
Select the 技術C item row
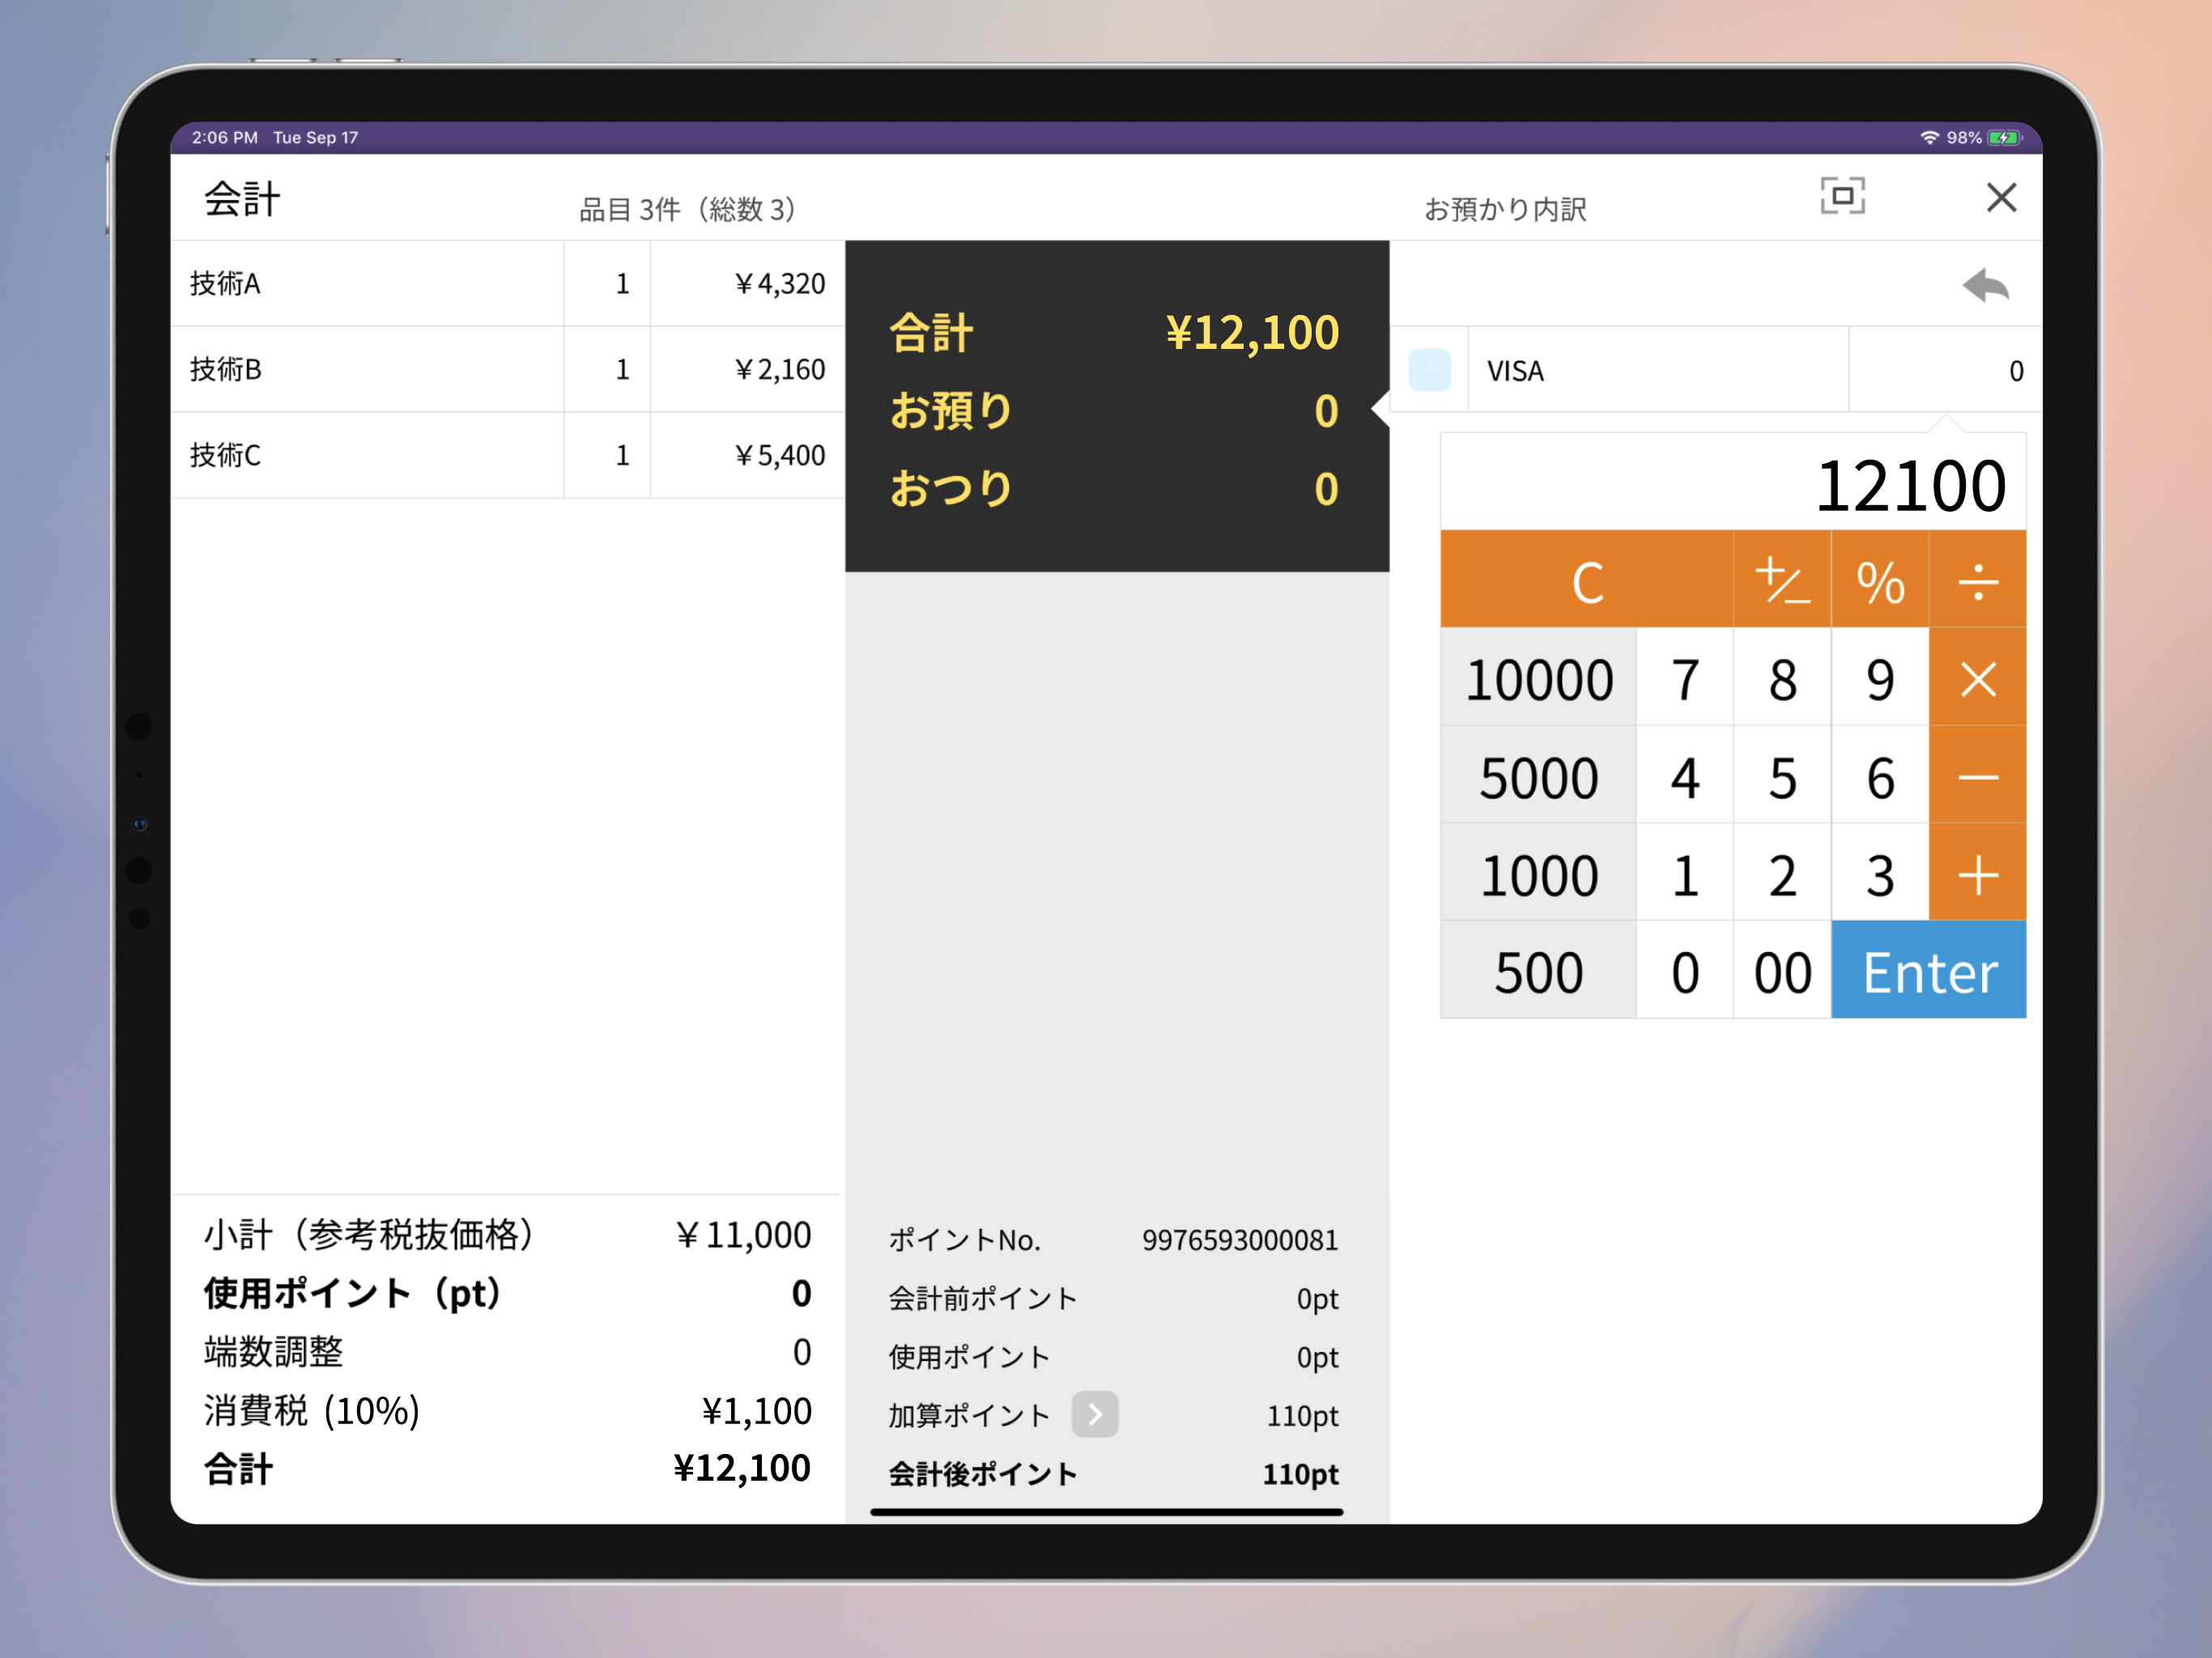pyautogui.click(x=508, y=455)
